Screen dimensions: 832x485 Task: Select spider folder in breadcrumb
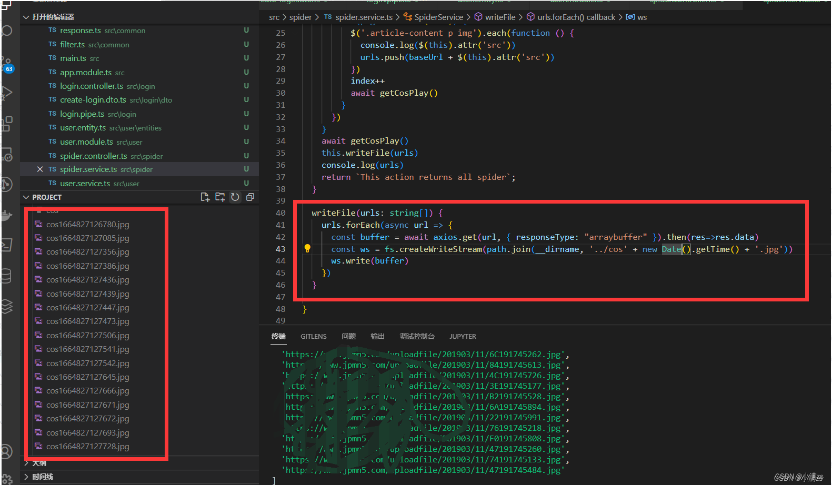point(300,17)
